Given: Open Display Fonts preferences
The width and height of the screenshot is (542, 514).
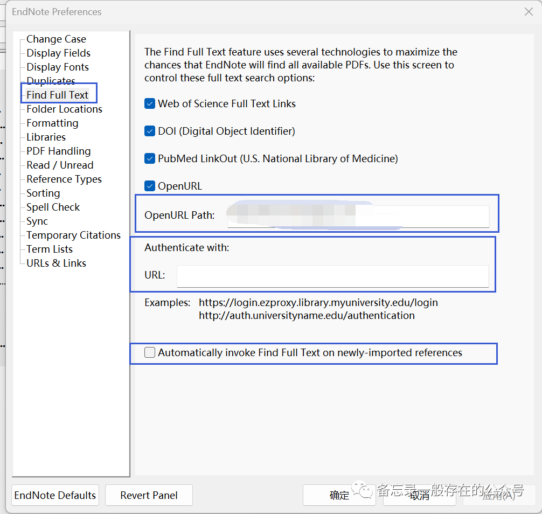Looking at the screenshot, I should [58, 67].
